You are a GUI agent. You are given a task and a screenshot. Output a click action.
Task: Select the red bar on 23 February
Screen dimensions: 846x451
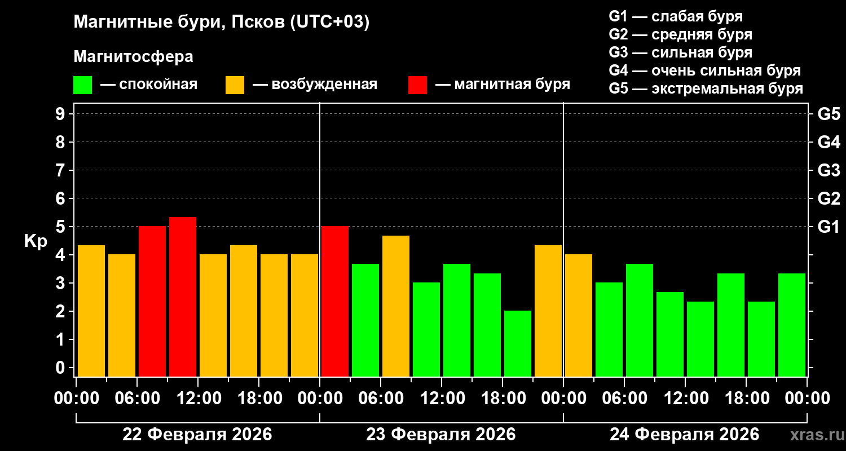tap(335, 302)
